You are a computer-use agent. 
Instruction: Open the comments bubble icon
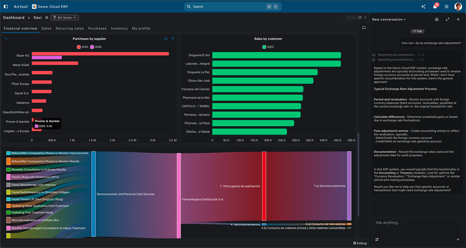point(364,28)
